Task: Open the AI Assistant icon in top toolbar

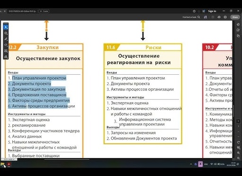Action: point(205,17)
